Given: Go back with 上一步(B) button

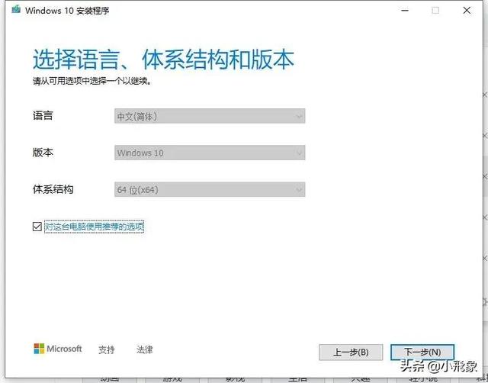Looking at the screenshot, I should (x=351, y=352).
